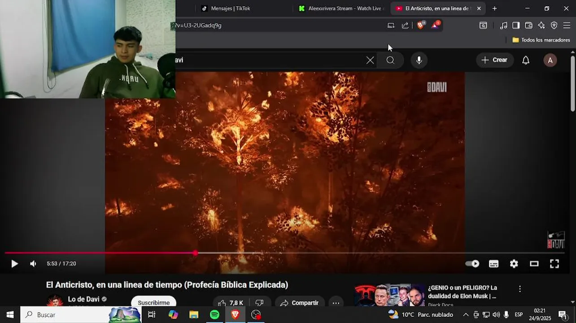576x323 pixels.
Task: Expand the hidden system tray icons
Action: [466, 314]
